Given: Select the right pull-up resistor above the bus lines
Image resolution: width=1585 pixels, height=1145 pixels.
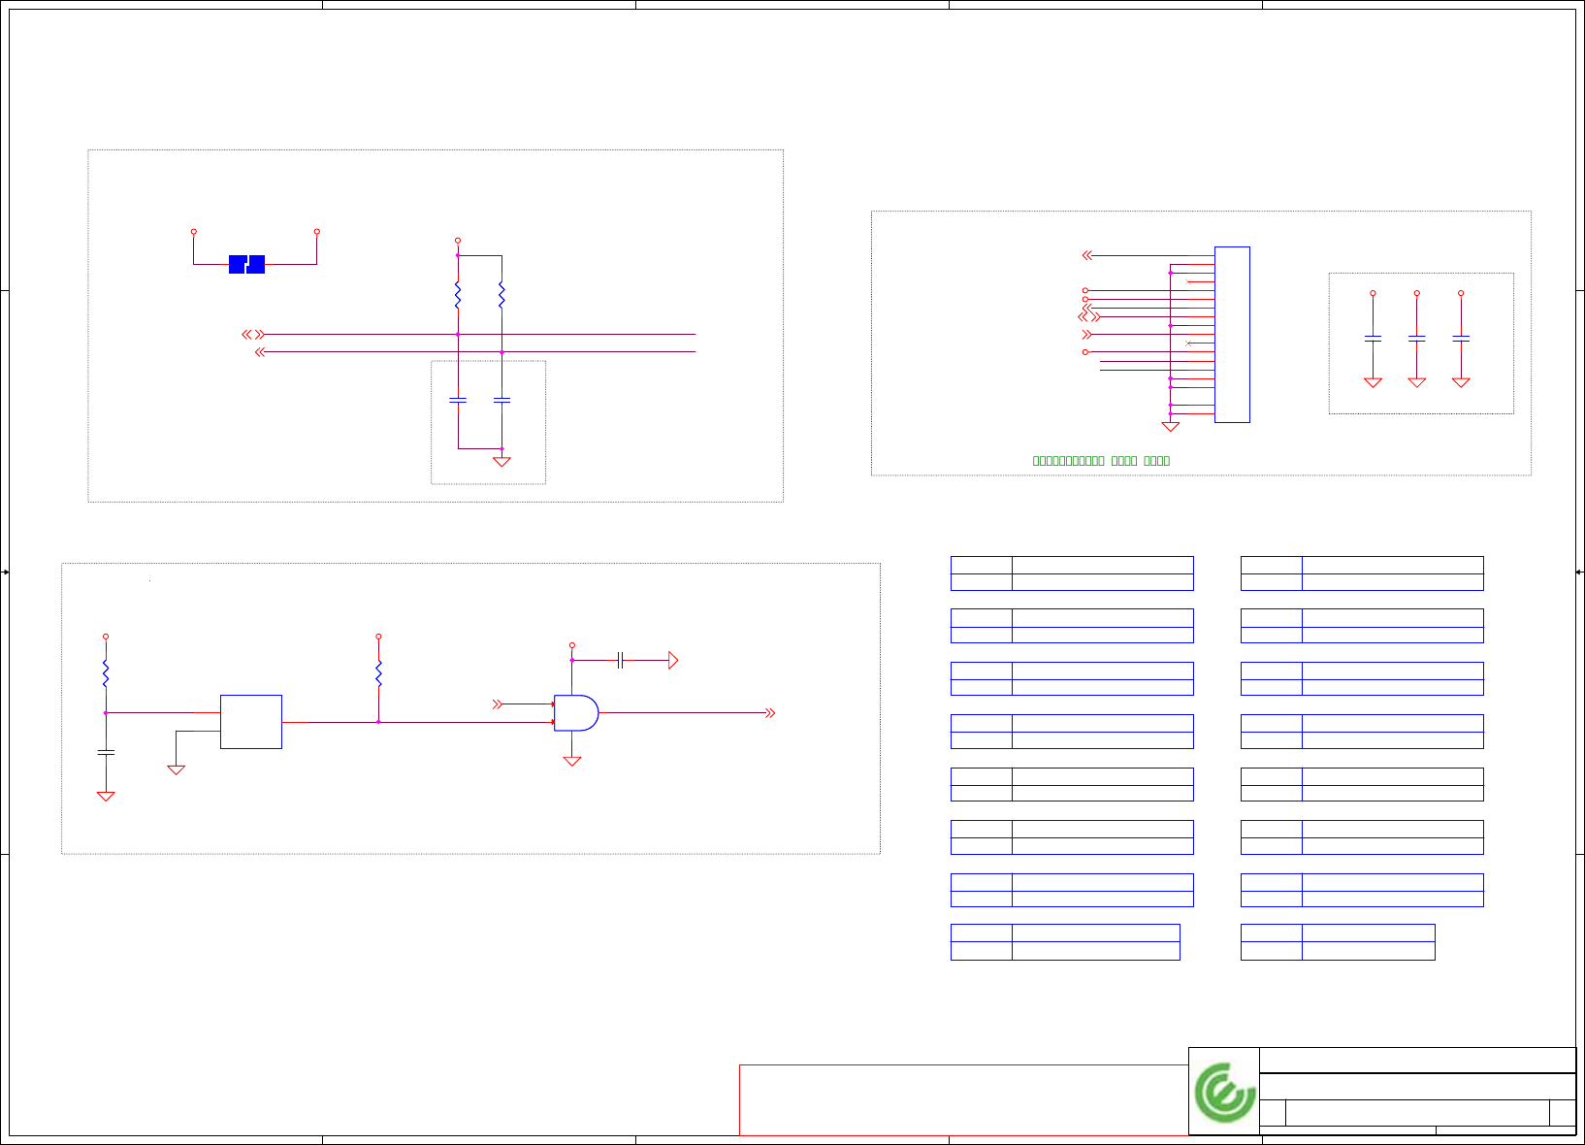Looking at the screenshot, I should (x=501, y=295).
